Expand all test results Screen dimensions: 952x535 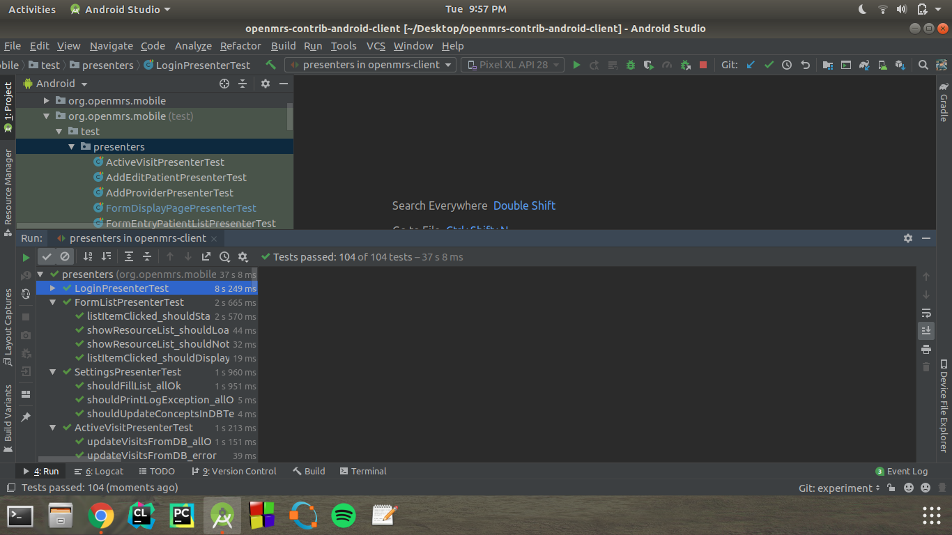pos(129,257)
